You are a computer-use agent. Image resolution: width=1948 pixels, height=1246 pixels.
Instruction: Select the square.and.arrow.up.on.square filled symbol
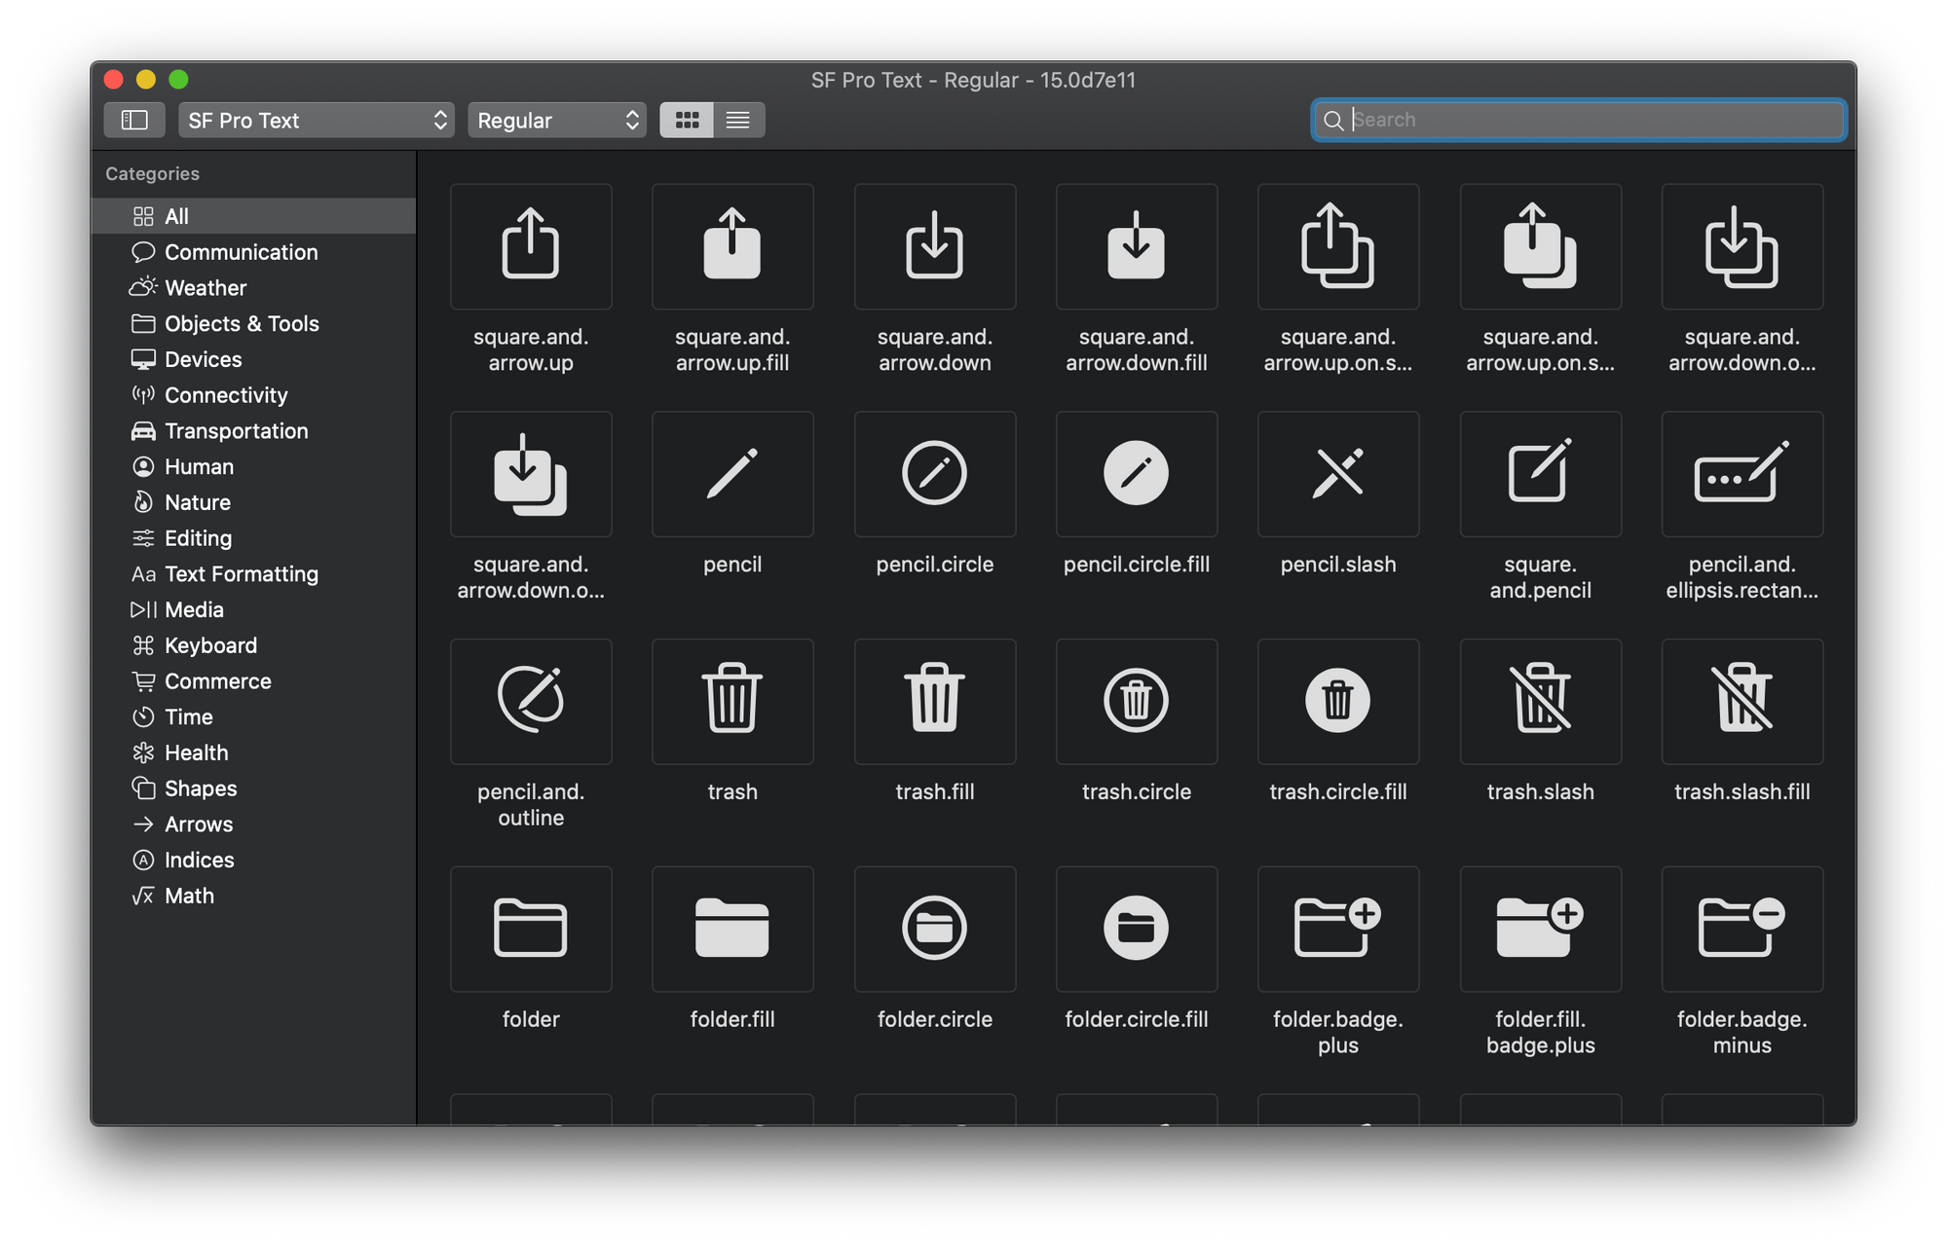click(1541, 246)
